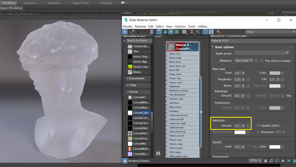Screen dimensions: 296x167
Task: Expand the Environment group in browser
Action: [x=136, y=78]
